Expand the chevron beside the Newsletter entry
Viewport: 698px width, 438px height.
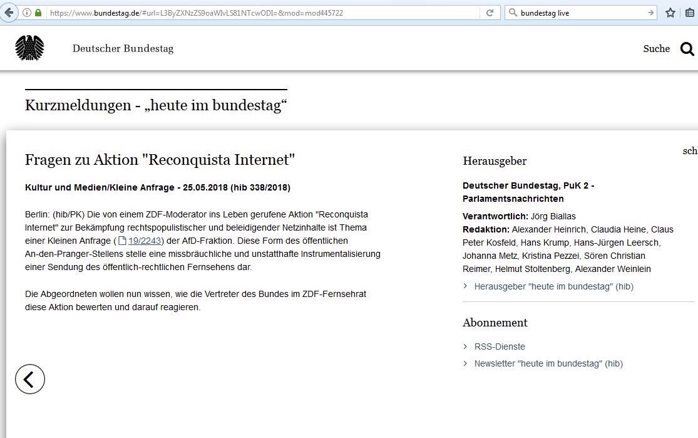tap(464, 363)
